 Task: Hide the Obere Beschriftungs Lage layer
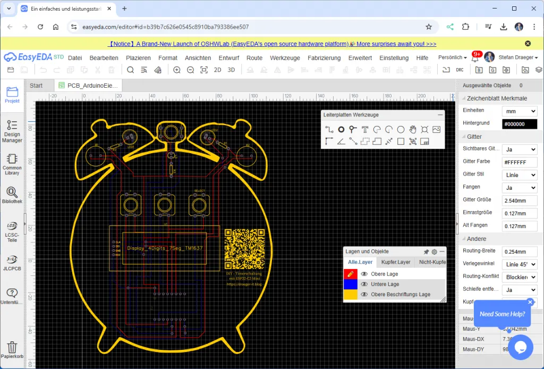(x=364, y=294)
